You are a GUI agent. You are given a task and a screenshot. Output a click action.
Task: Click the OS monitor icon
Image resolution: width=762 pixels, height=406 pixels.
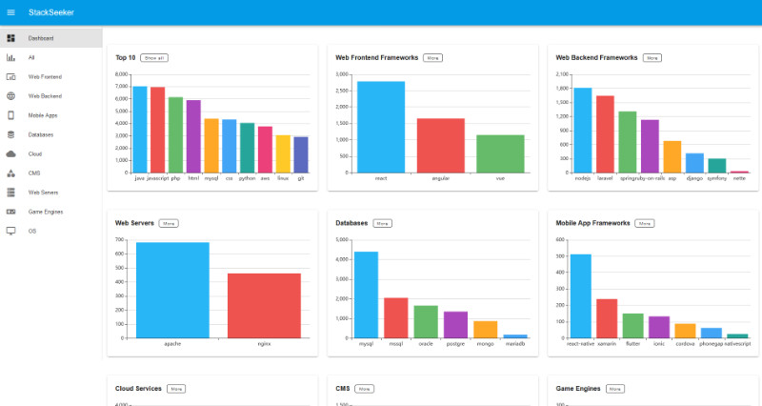10,231
